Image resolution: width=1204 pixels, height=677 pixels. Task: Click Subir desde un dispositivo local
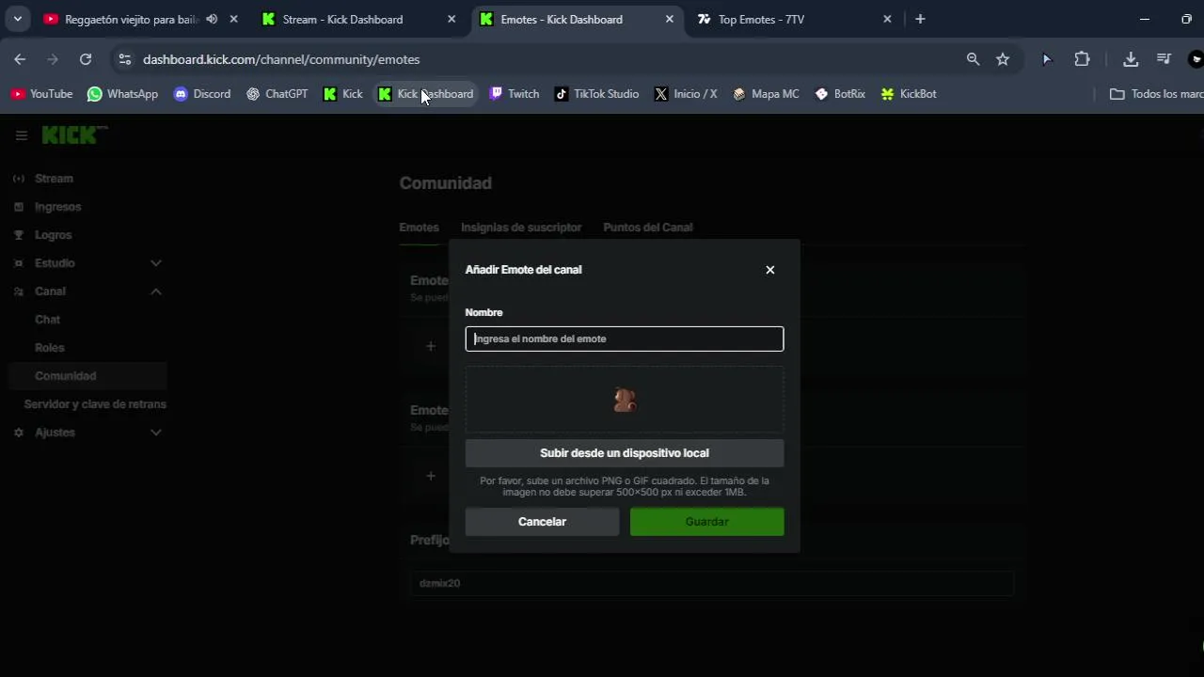pyautogui.click(x=625, y=453)
